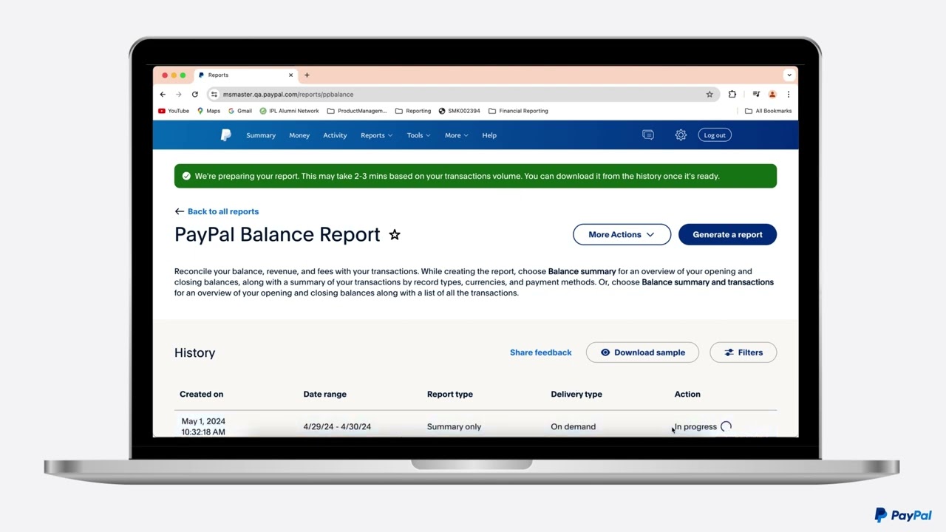Open the browser extensions puzzle icon
Viewport: 946px width, 532px height.
click(x=732, y=95)
